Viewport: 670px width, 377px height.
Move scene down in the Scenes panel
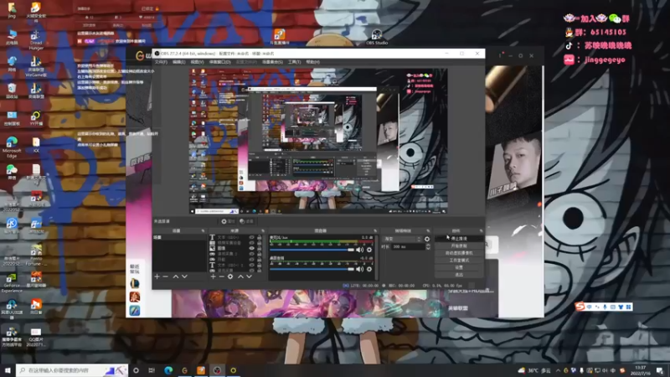[184, 276]
